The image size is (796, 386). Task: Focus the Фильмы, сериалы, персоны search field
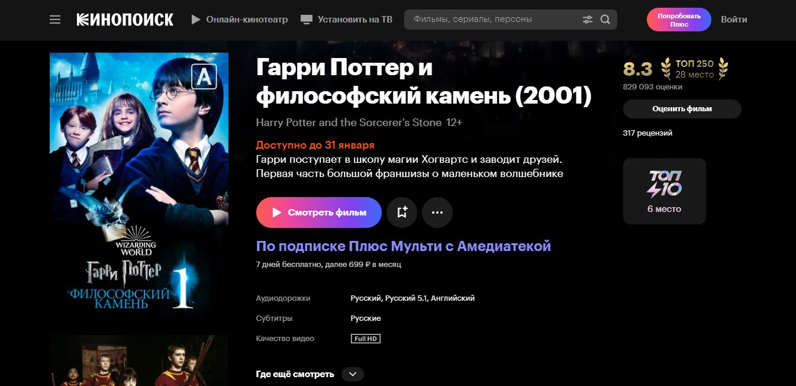click(494, 20)
